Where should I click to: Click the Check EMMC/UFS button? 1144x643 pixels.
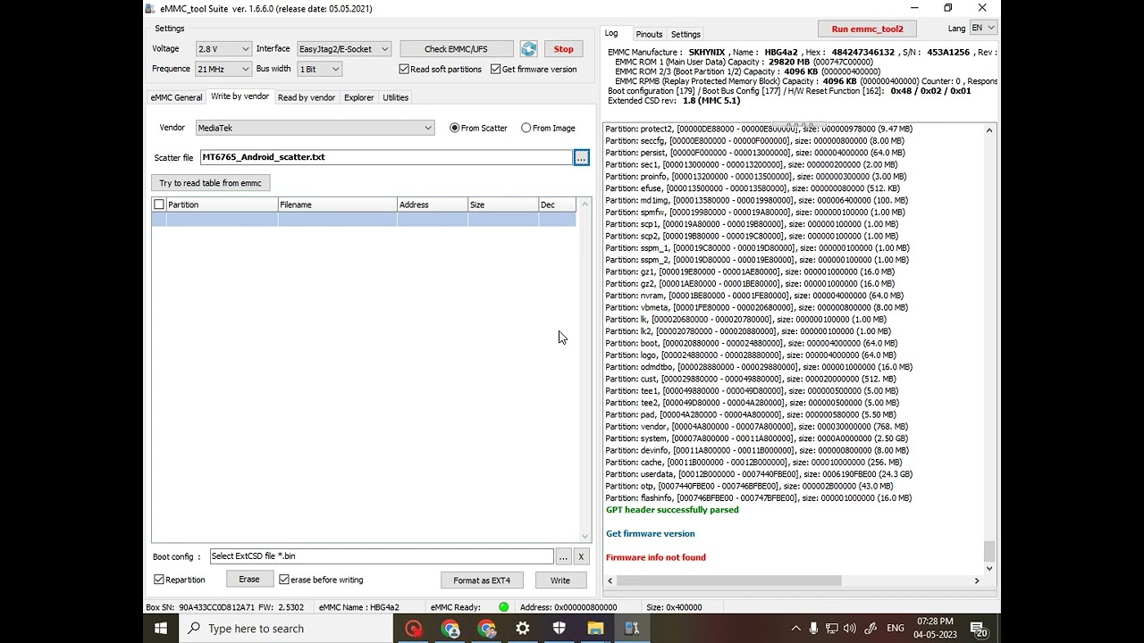click(457, 49)
